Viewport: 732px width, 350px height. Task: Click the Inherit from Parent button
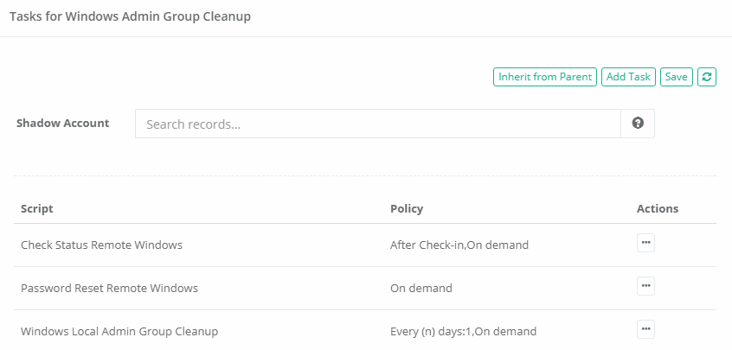(x=545, y=77)
